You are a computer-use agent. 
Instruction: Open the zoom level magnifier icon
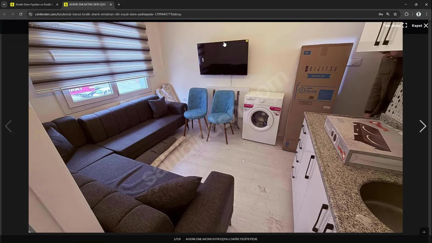[x=388, y=14]
